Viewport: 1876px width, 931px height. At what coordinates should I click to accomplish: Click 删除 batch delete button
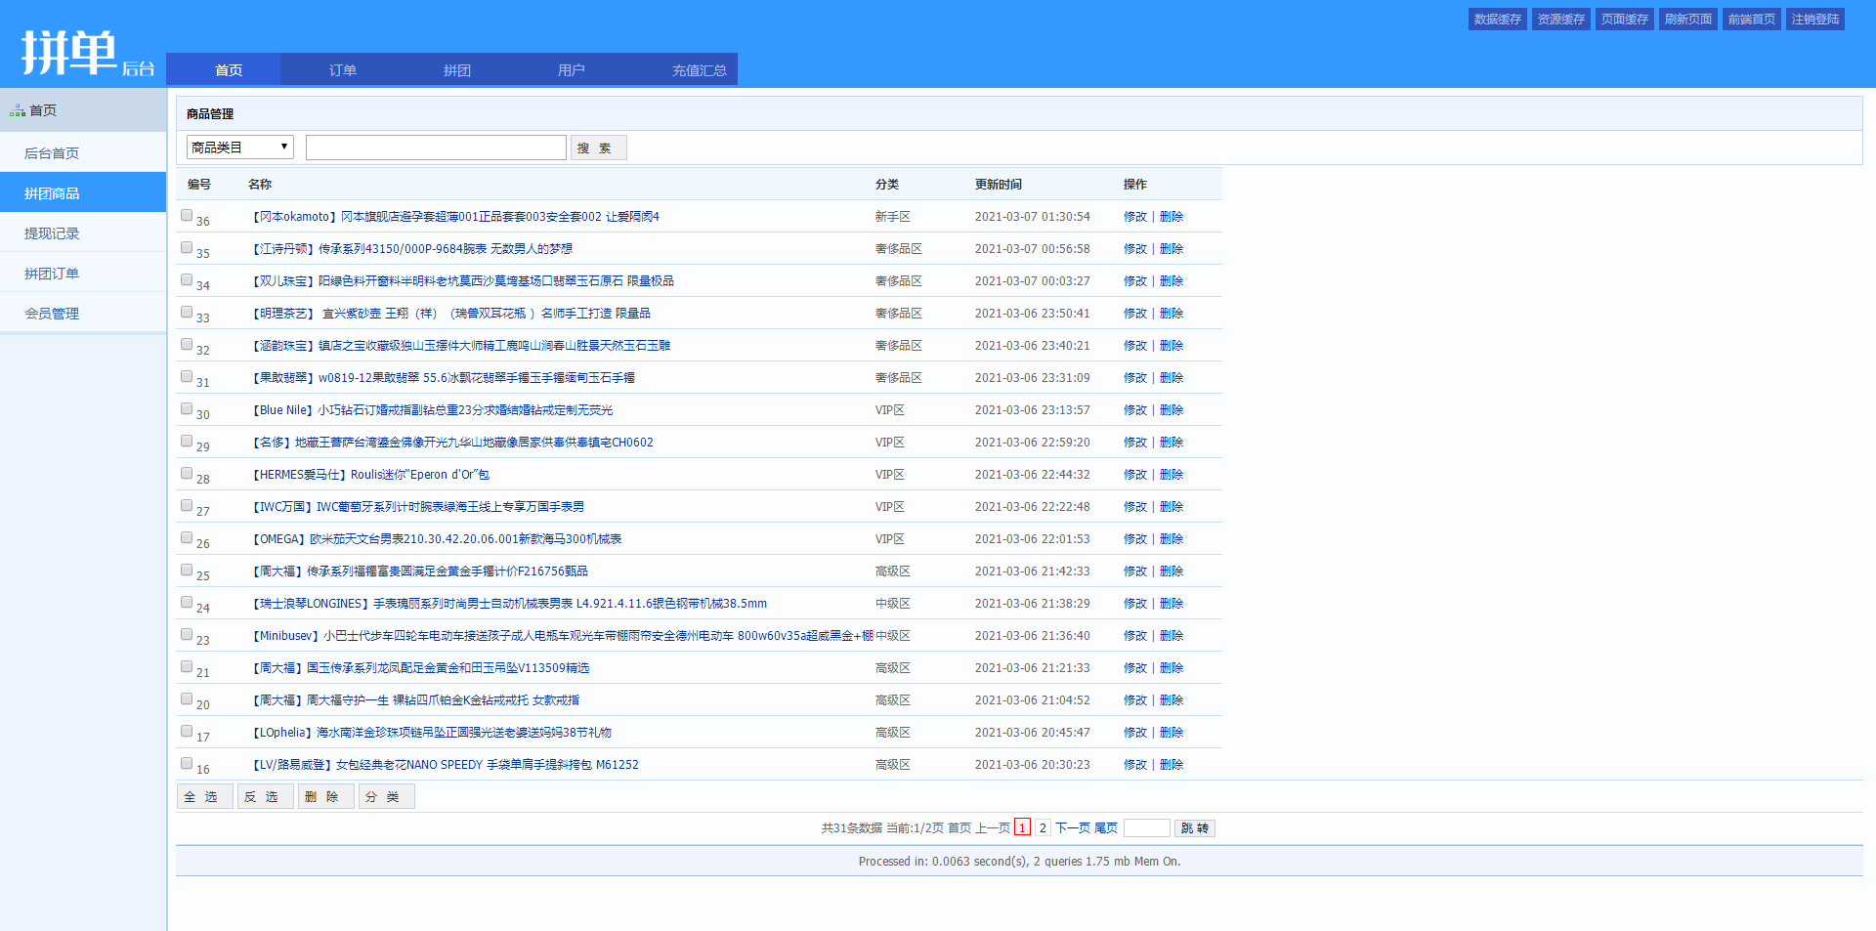pos(325,796)
